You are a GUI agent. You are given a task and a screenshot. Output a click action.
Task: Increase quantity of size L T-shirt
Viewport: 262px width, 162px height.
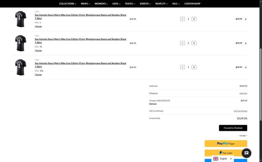tap(194, 19)
